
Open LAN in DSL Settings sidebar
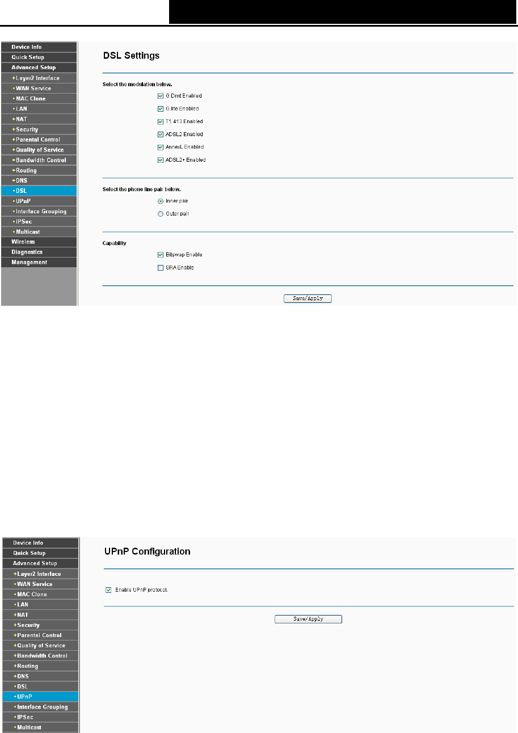(39, 109)
